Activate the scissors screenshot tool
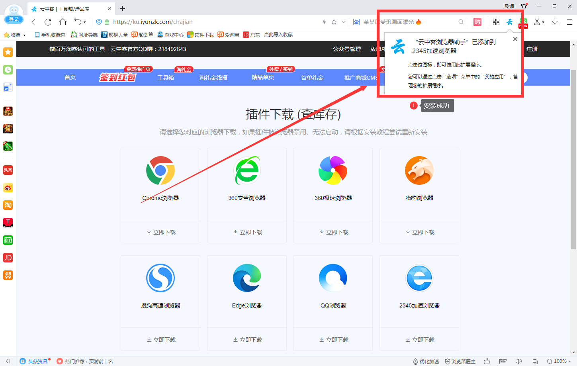Image resolution: width=577 pixels, height=366 pixels. coord(537,22)
